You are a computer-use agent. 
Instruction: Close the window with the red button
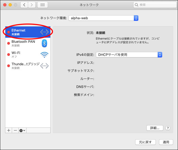click(5, 5)
